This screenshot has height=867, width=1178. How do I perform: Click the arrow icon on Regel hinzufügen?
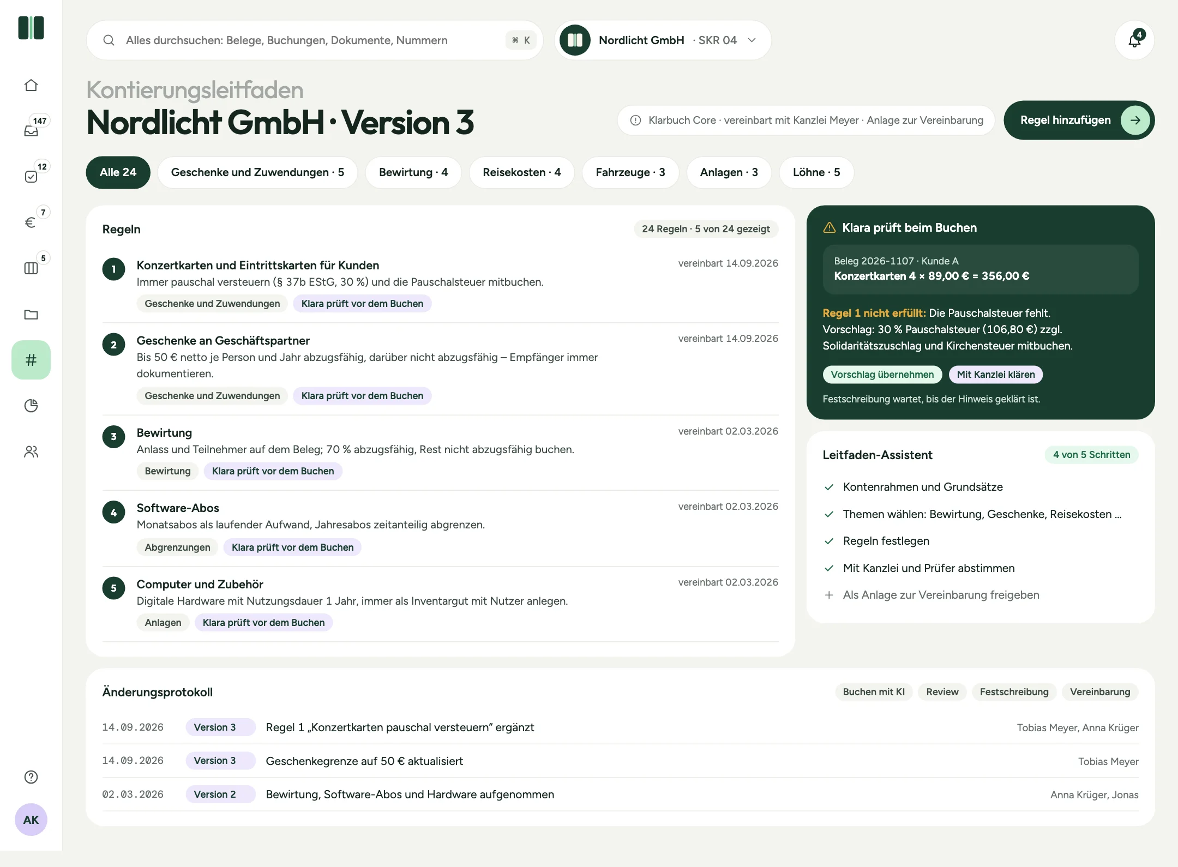[x=1135, y=120]
